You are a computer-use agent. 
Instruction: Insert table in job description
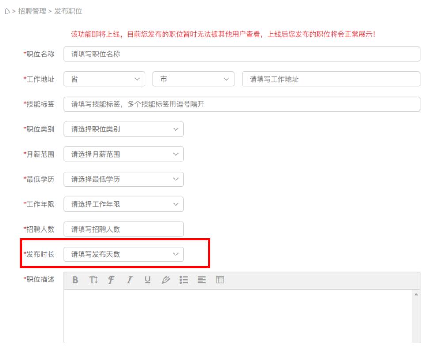click(220, 280)
